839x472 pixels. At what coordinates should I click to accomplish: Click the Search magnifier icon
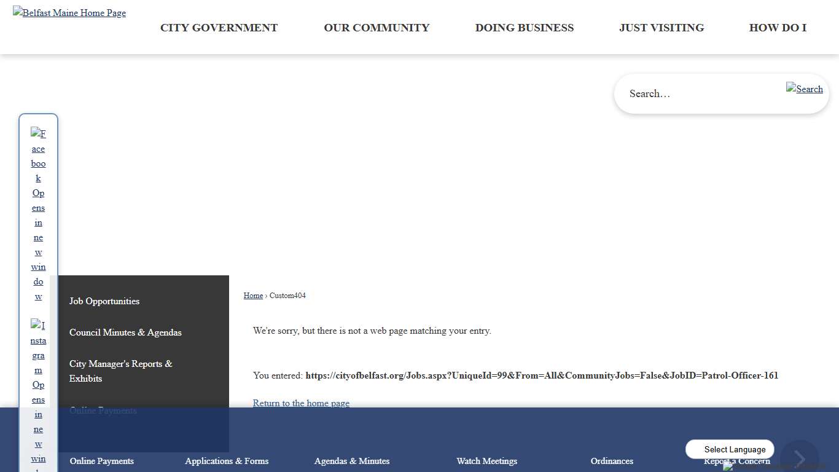(805, 89)
